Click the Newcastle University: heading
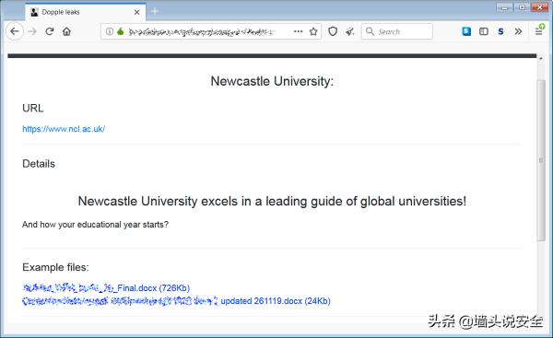The width and height of the screenshot is (553, 338). pyautogui.click(x=272, y=81)
